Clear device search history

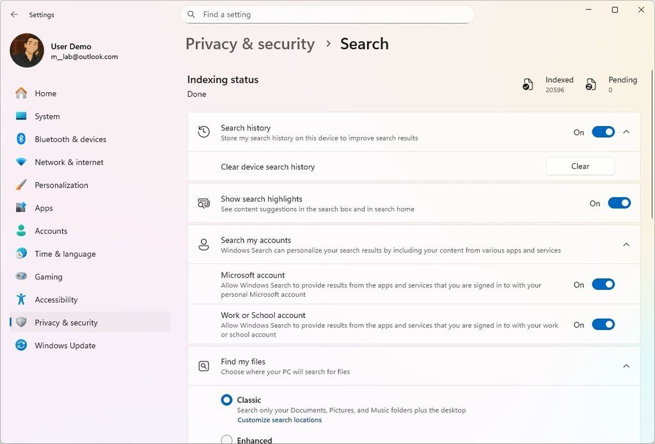(580, 166)
